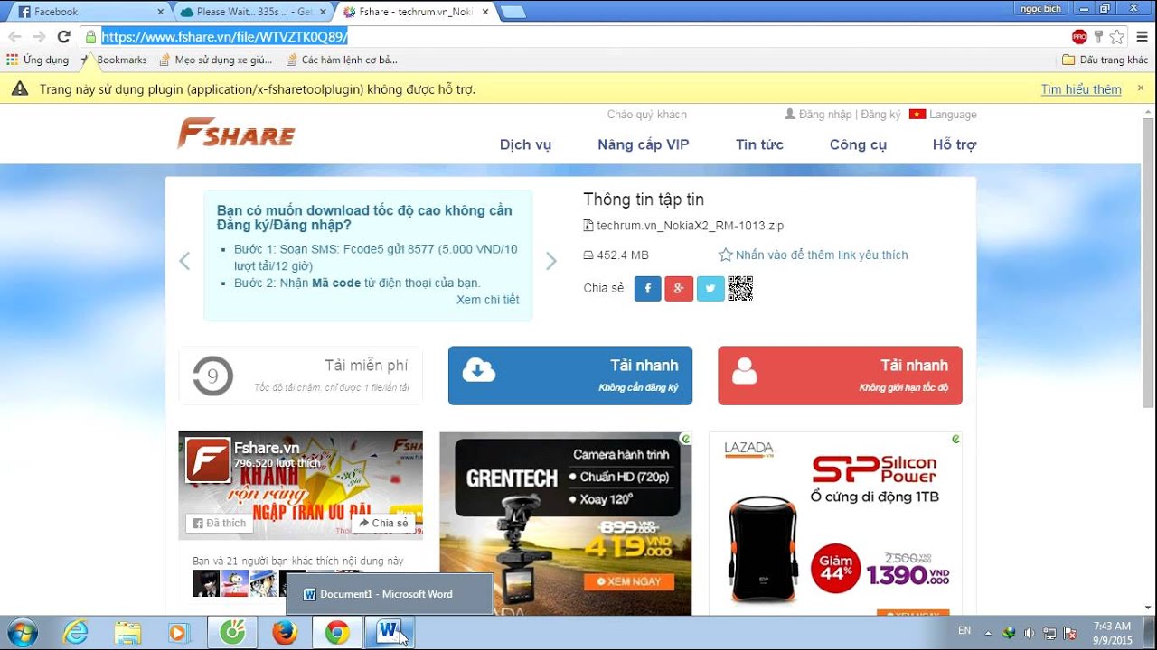Open the Công cụ menu
This screenshot has height=650, width=1157.
(x=858, y=144)
